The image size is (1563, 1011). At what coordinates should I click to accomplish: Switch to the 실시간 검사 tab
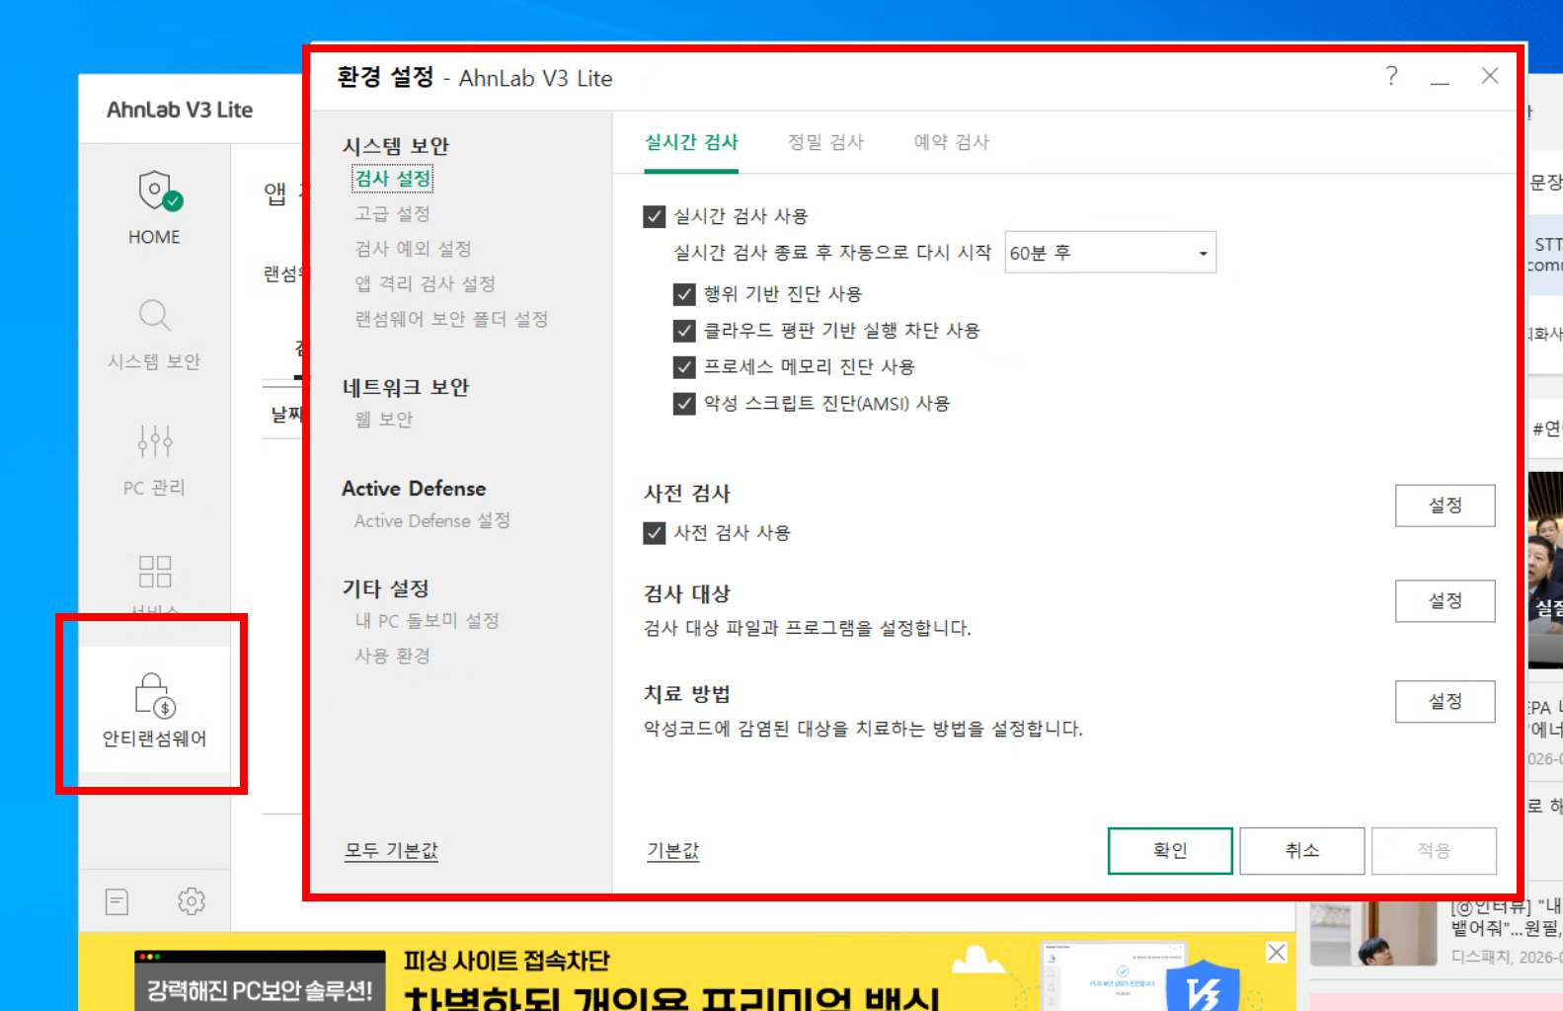[x=691, y=142]
